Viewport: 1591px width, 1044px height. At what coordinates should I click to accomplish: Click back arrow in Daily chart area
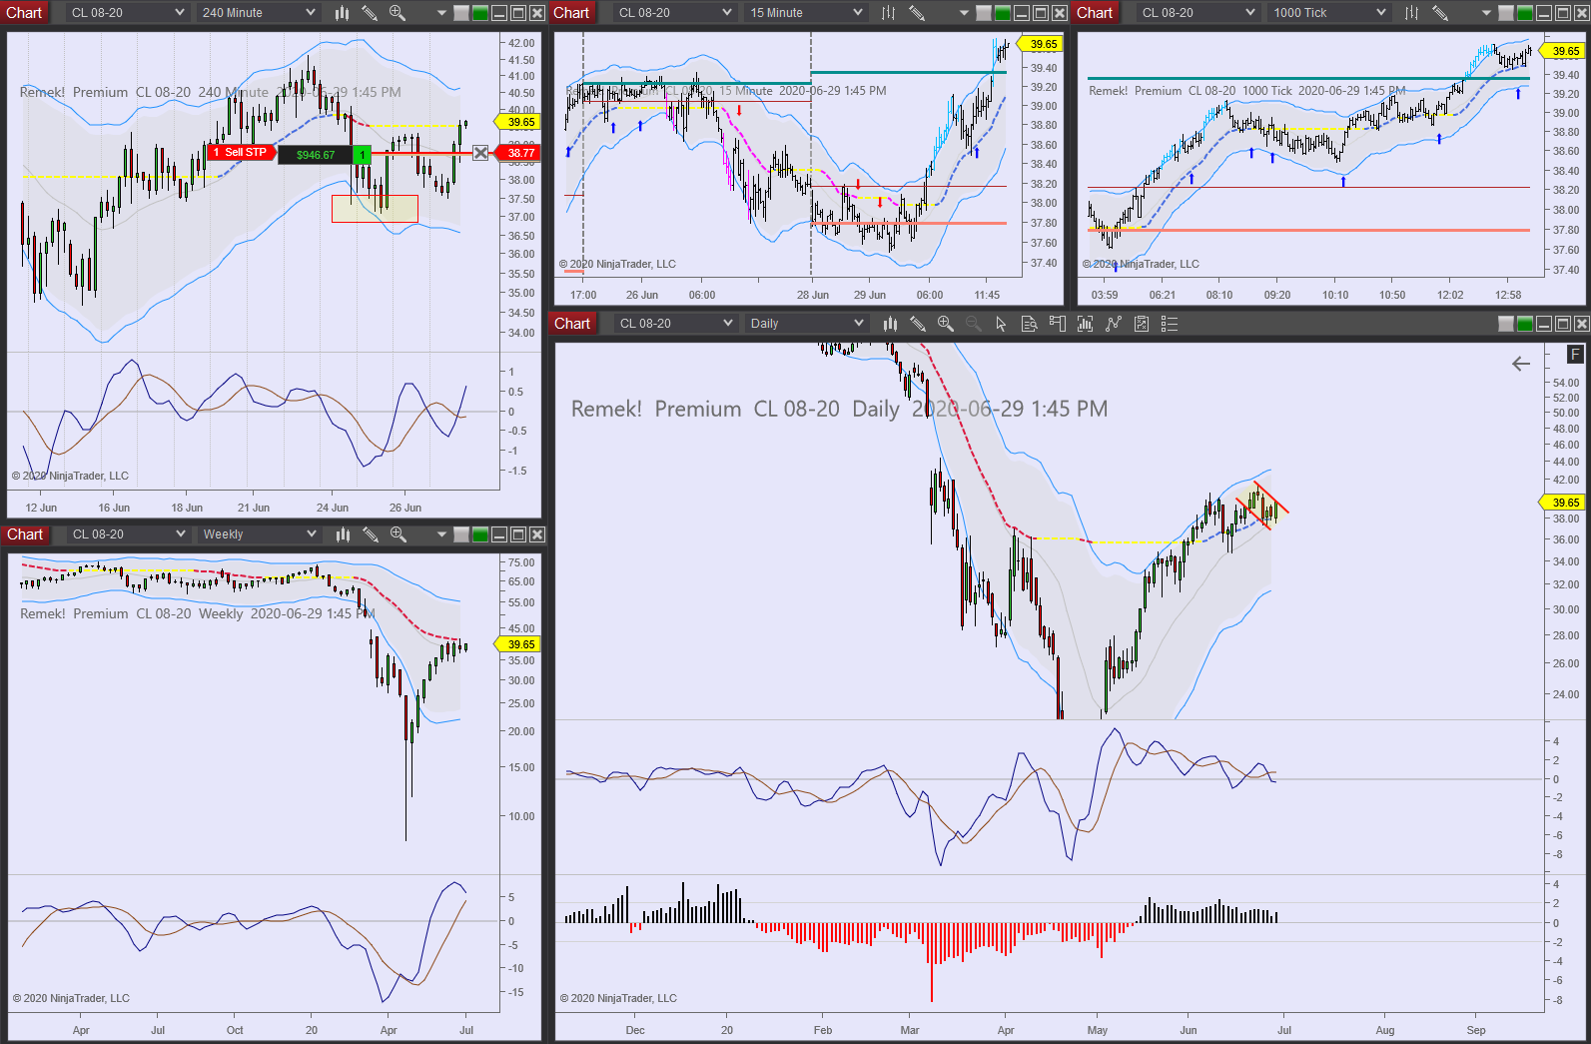coord(1521,364)
